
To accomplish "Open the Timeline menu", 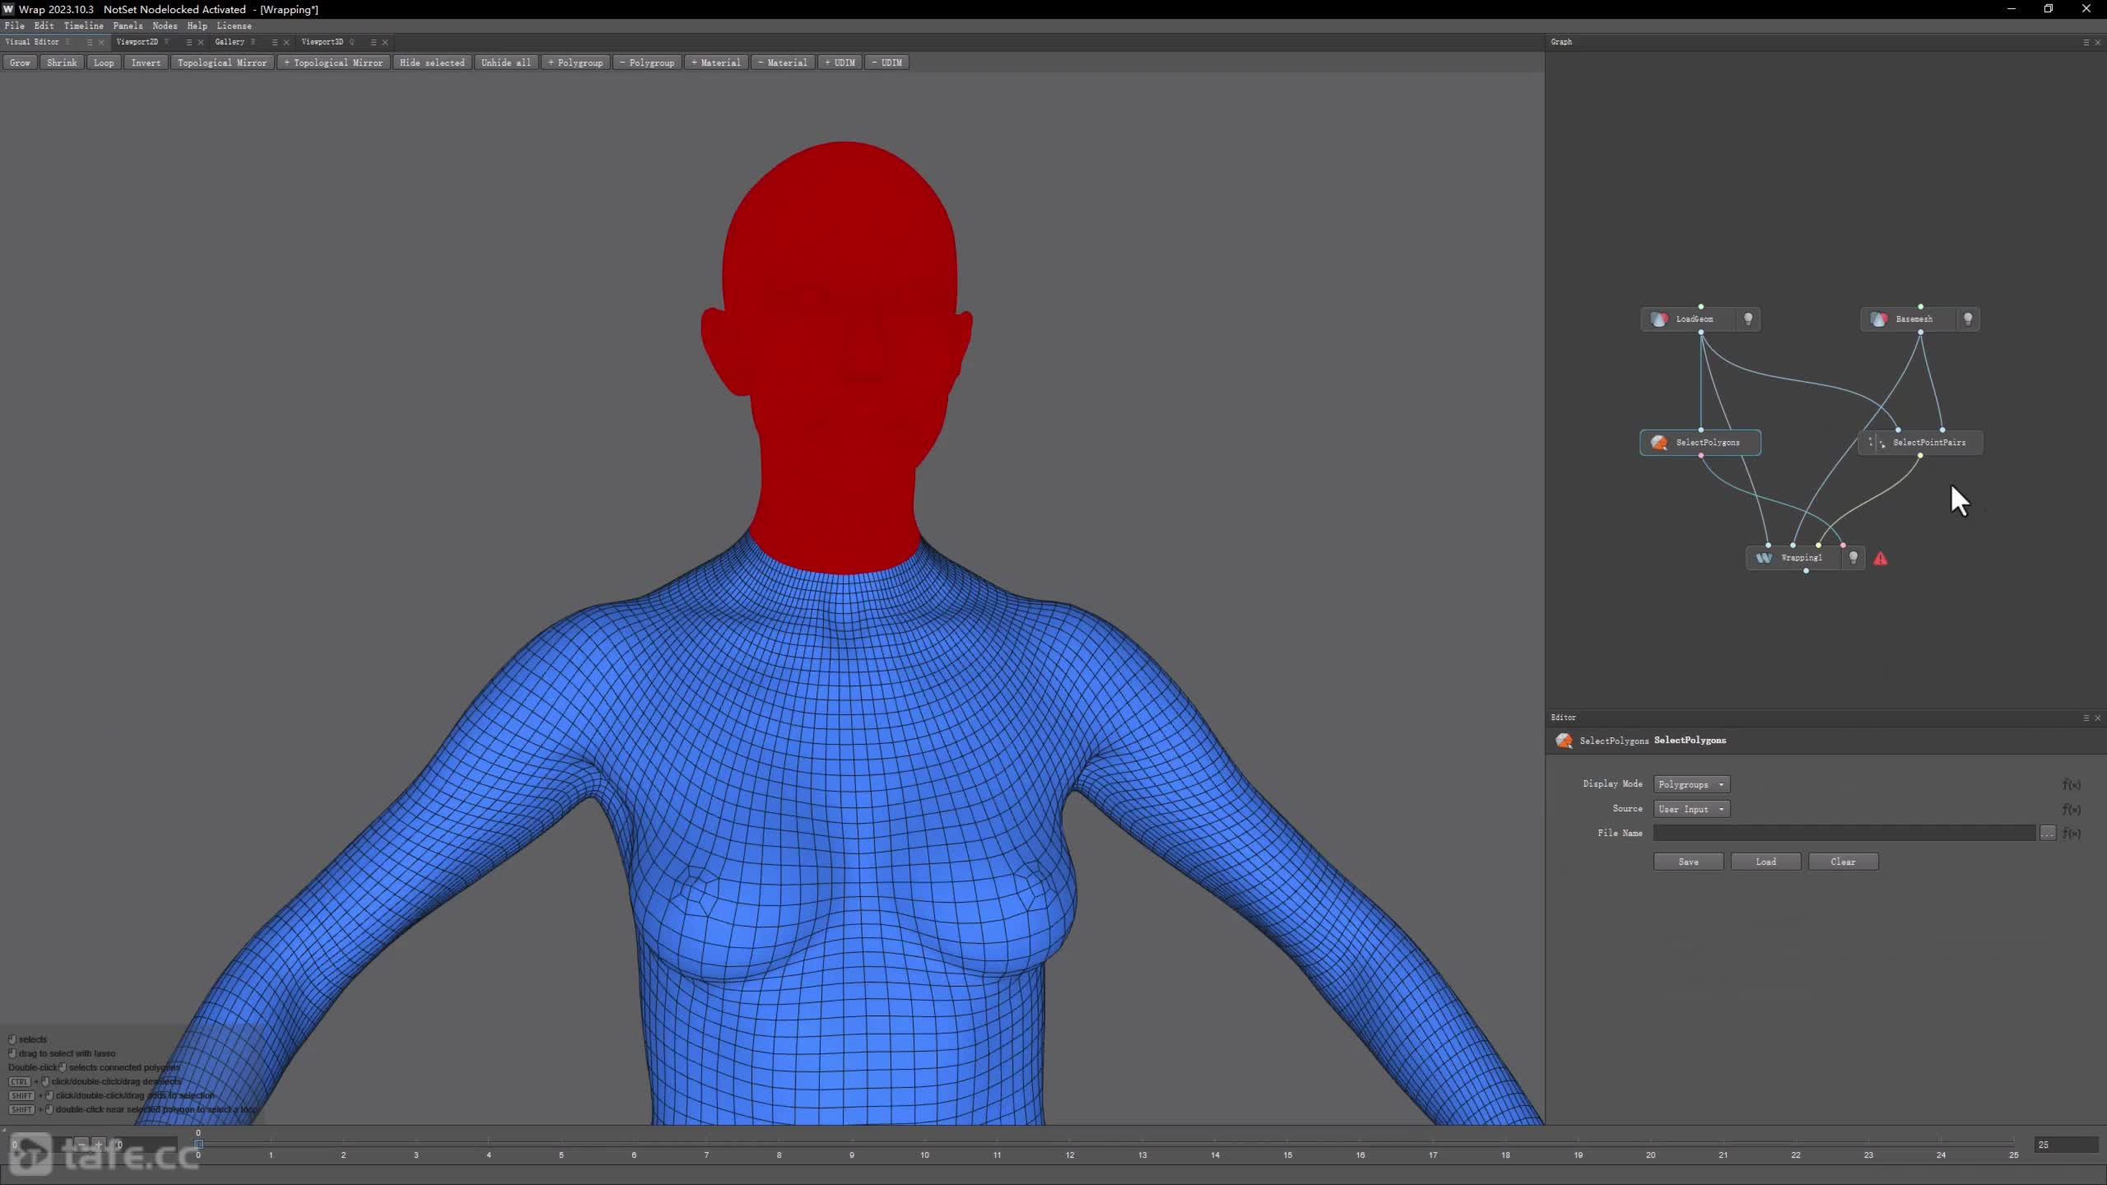I will pos(84,26).
